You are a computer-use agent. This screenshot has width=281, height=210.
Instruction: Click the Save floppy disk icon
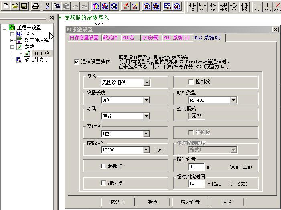click(x=24, y=6)
